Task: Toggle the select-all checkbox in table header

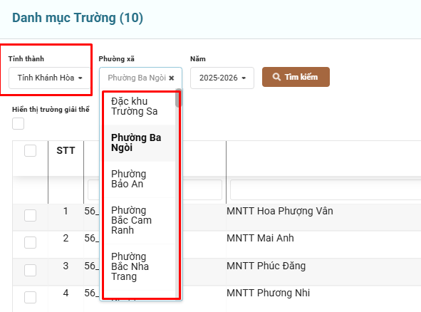Action: pyautogui.click(x=30, y=150)
